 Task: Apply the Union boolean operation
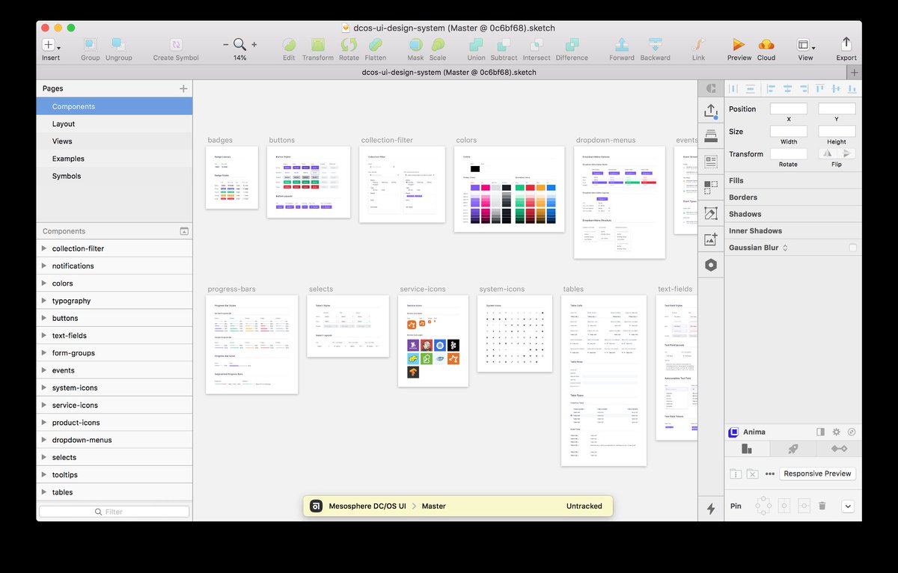476,45
